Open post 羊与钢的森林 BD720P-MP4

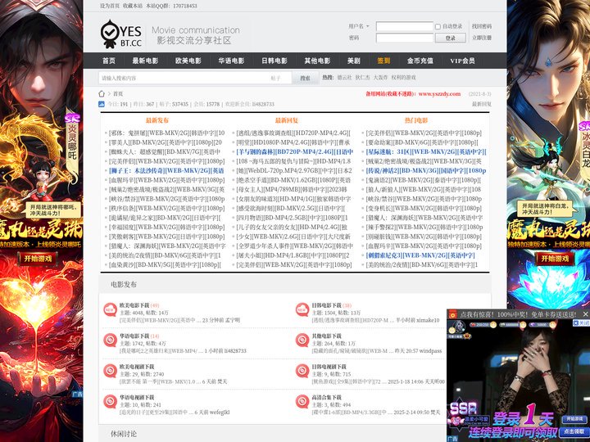coord(295,152)
